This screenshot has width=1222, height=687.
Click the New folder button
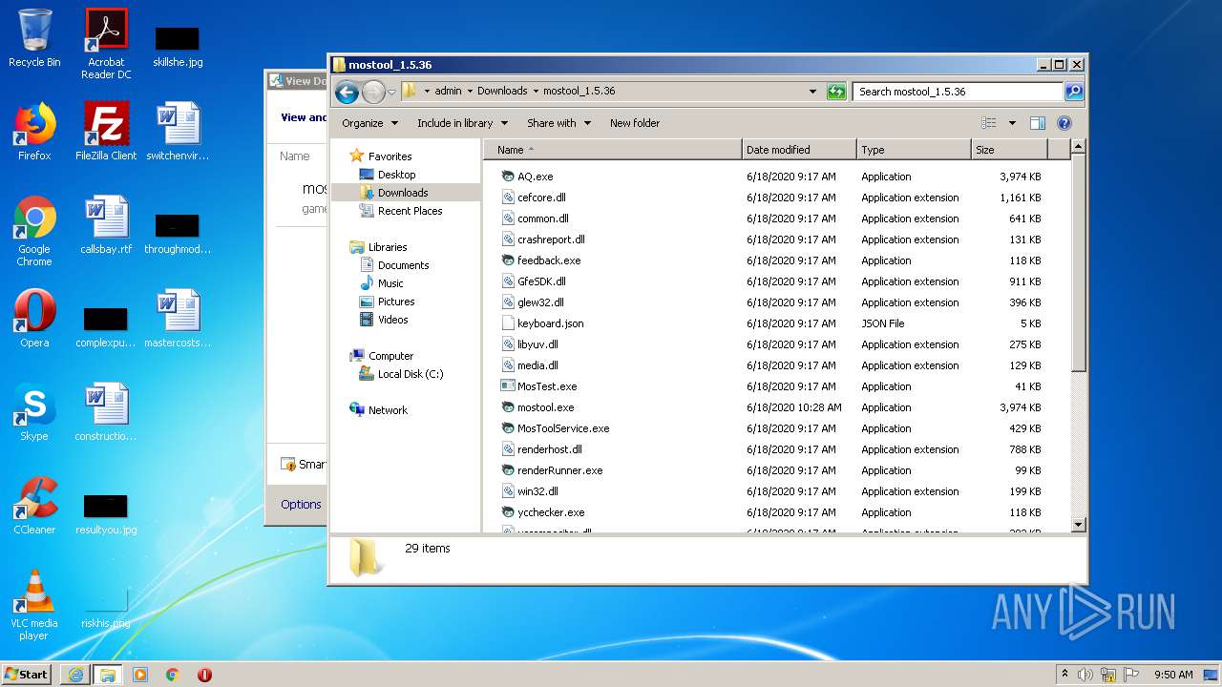pos(635,123)
